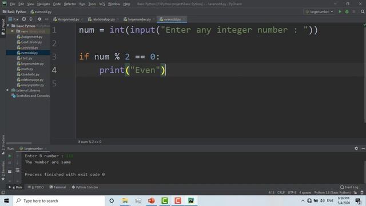
Task: Open the Project view selector dropdown
Action: [13, 19]
